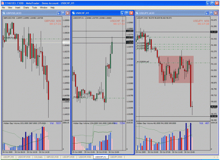Maximize the USDCHF,H1 chart window
The image size is (220, 160).
tap(127, 13)
